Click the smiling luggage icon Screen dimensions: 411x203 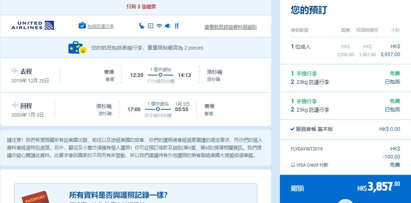point(78,48)
